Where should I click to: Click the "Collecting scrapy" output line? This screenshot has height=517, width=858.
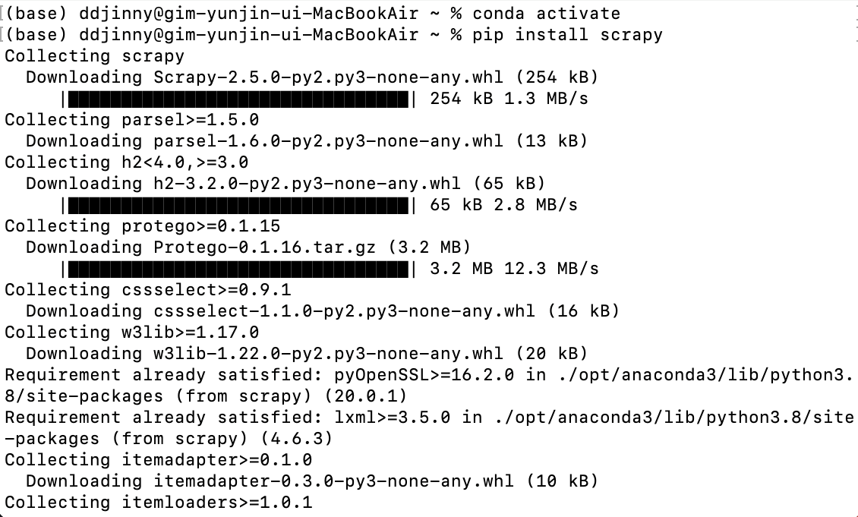tap(94, 56)
